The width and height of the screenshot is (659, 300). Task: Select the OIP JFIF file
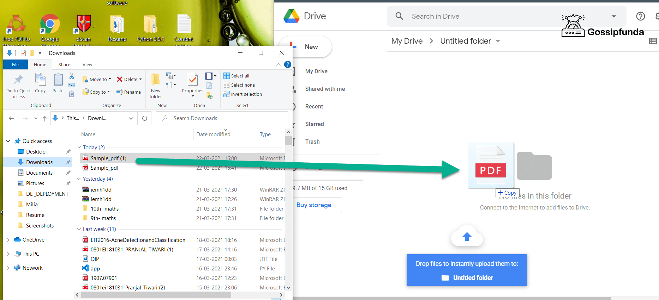tap(95, 259)
